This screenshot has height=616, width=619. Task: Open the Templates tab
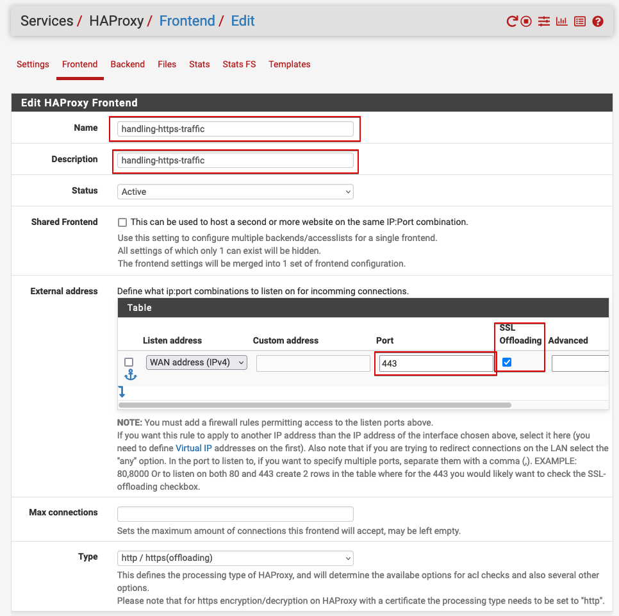(x=290, y=64)
